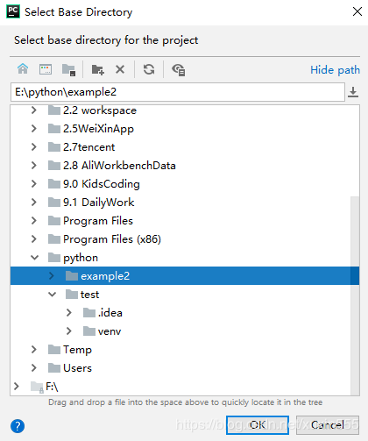Open the help question mark
This screenshot has width=368, height=441.
pyautogui.click(x=18, y=426)
